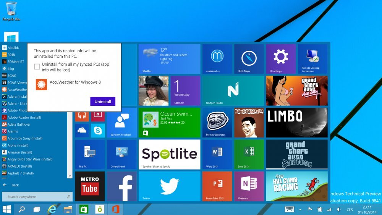
Task: Open the Office icon on taskbar
Action: tap(116, 209)
